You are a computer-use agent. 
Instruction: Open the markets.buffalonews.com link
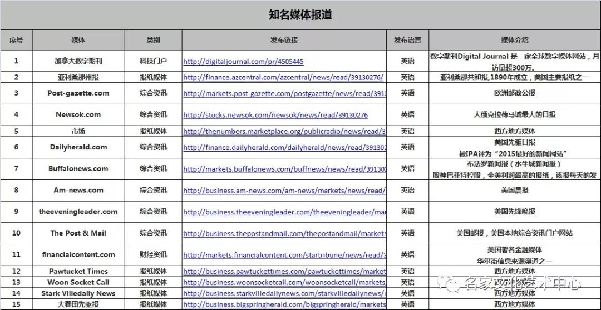[x=284, y=169]
